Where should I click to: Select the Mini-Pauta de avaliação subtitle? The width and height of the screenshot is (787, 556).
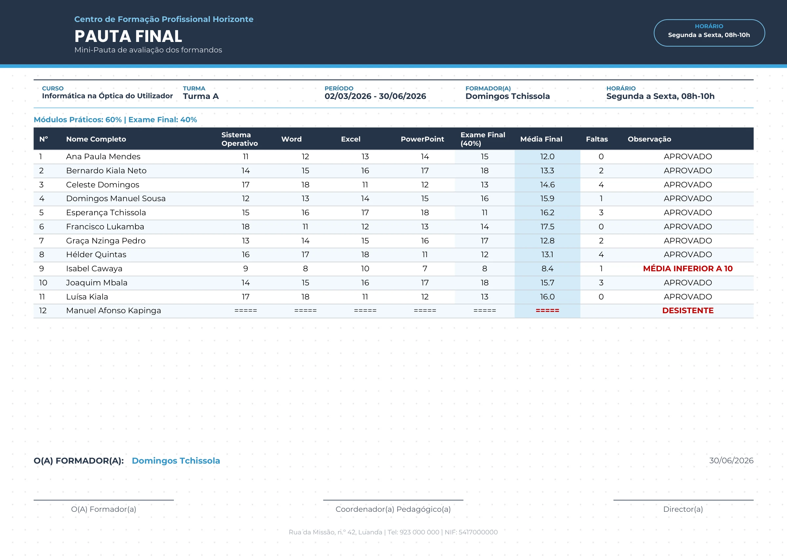148,50
